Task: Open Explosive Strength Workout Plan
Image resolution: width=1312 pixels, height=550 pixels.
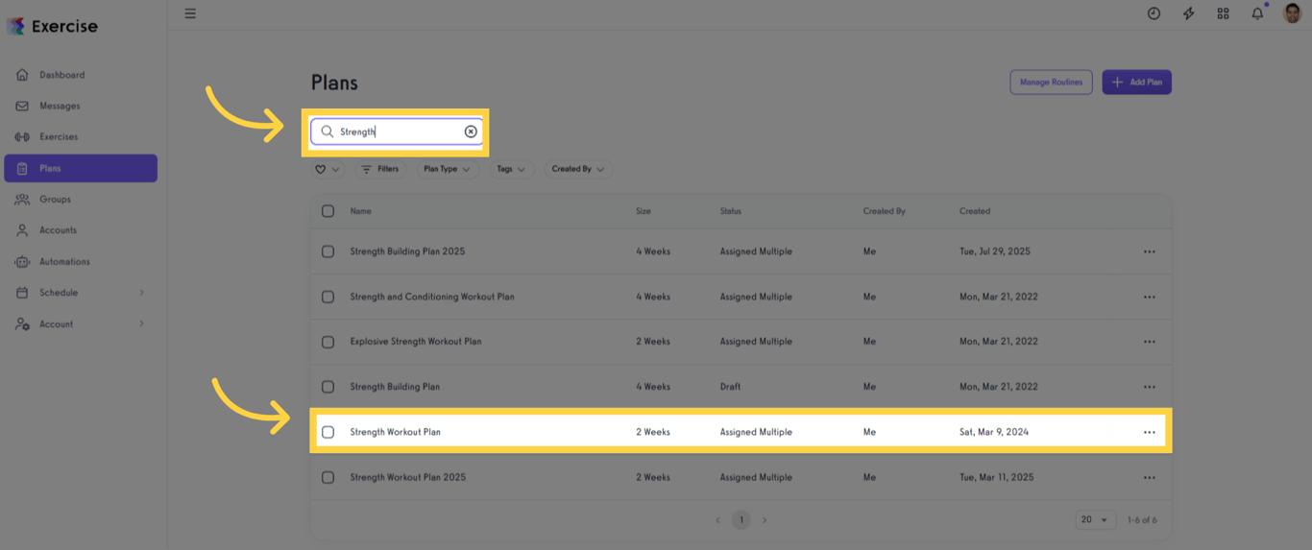Action: click(x=416, y=342)
